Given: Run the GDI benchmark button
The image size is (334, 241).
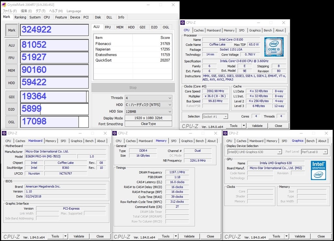Looking at the screenshot, I should pyautogui.click(x=11, y=97).
